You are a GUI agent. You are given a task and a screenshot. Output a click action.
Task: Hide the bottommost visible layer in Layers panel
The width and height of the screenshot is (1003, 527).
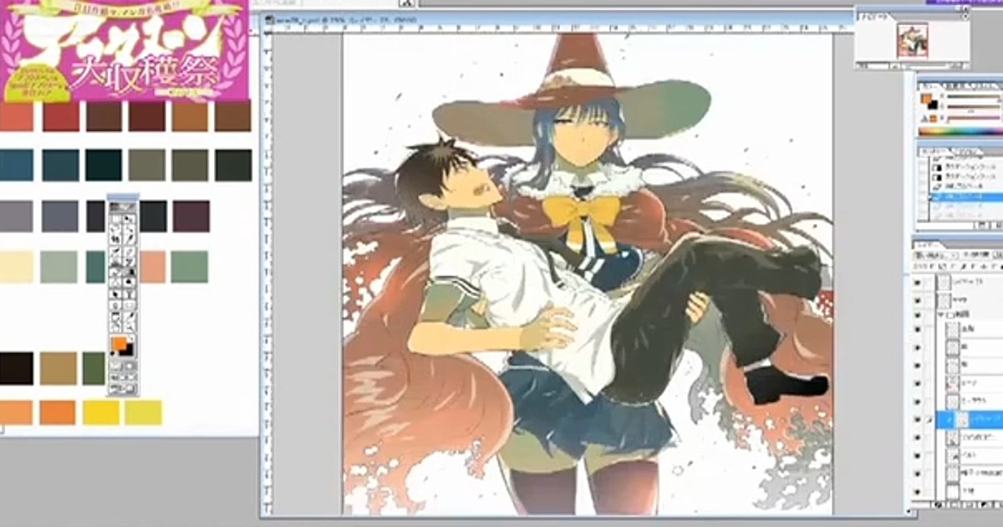tap(918, 492)
